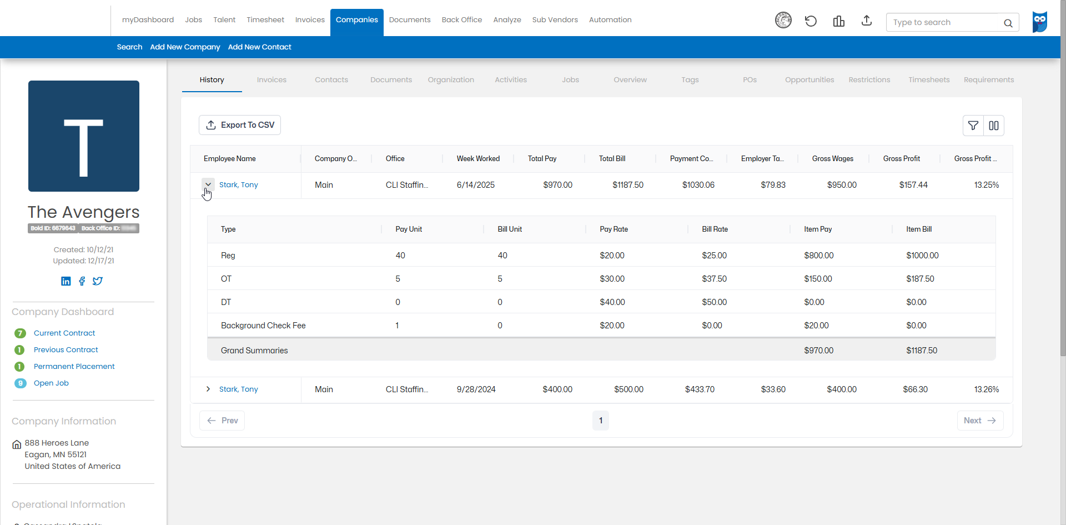Image resolution: width=1066 pixels, height=525 pixels.
Task: Collapse the expanded Stark, Tony 6/14/2025 row
Action: 208,184
